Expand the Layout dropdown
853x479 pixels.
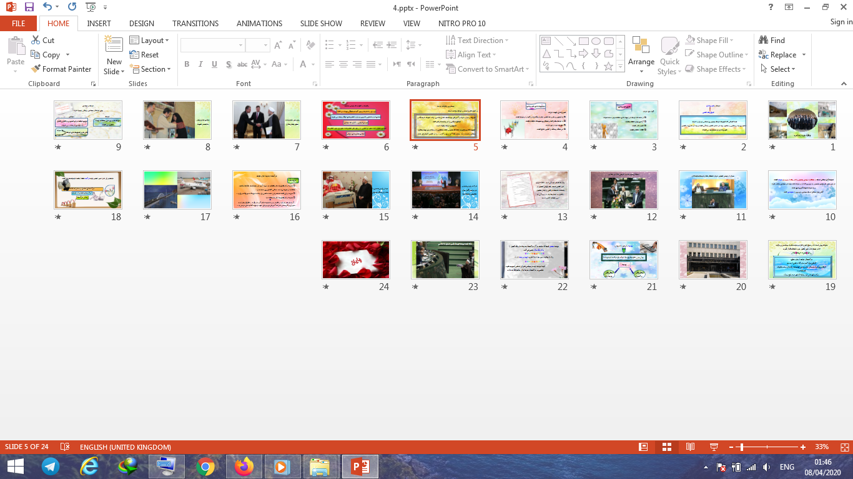[x=150, y=40]
